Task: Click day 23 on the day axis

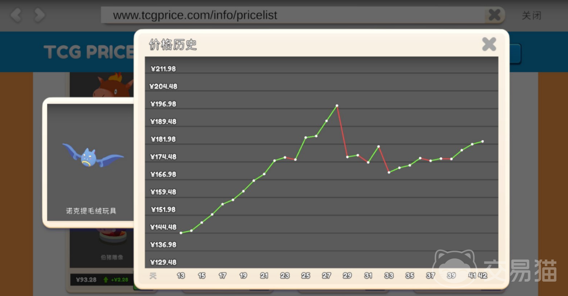Action: point(285,276)
